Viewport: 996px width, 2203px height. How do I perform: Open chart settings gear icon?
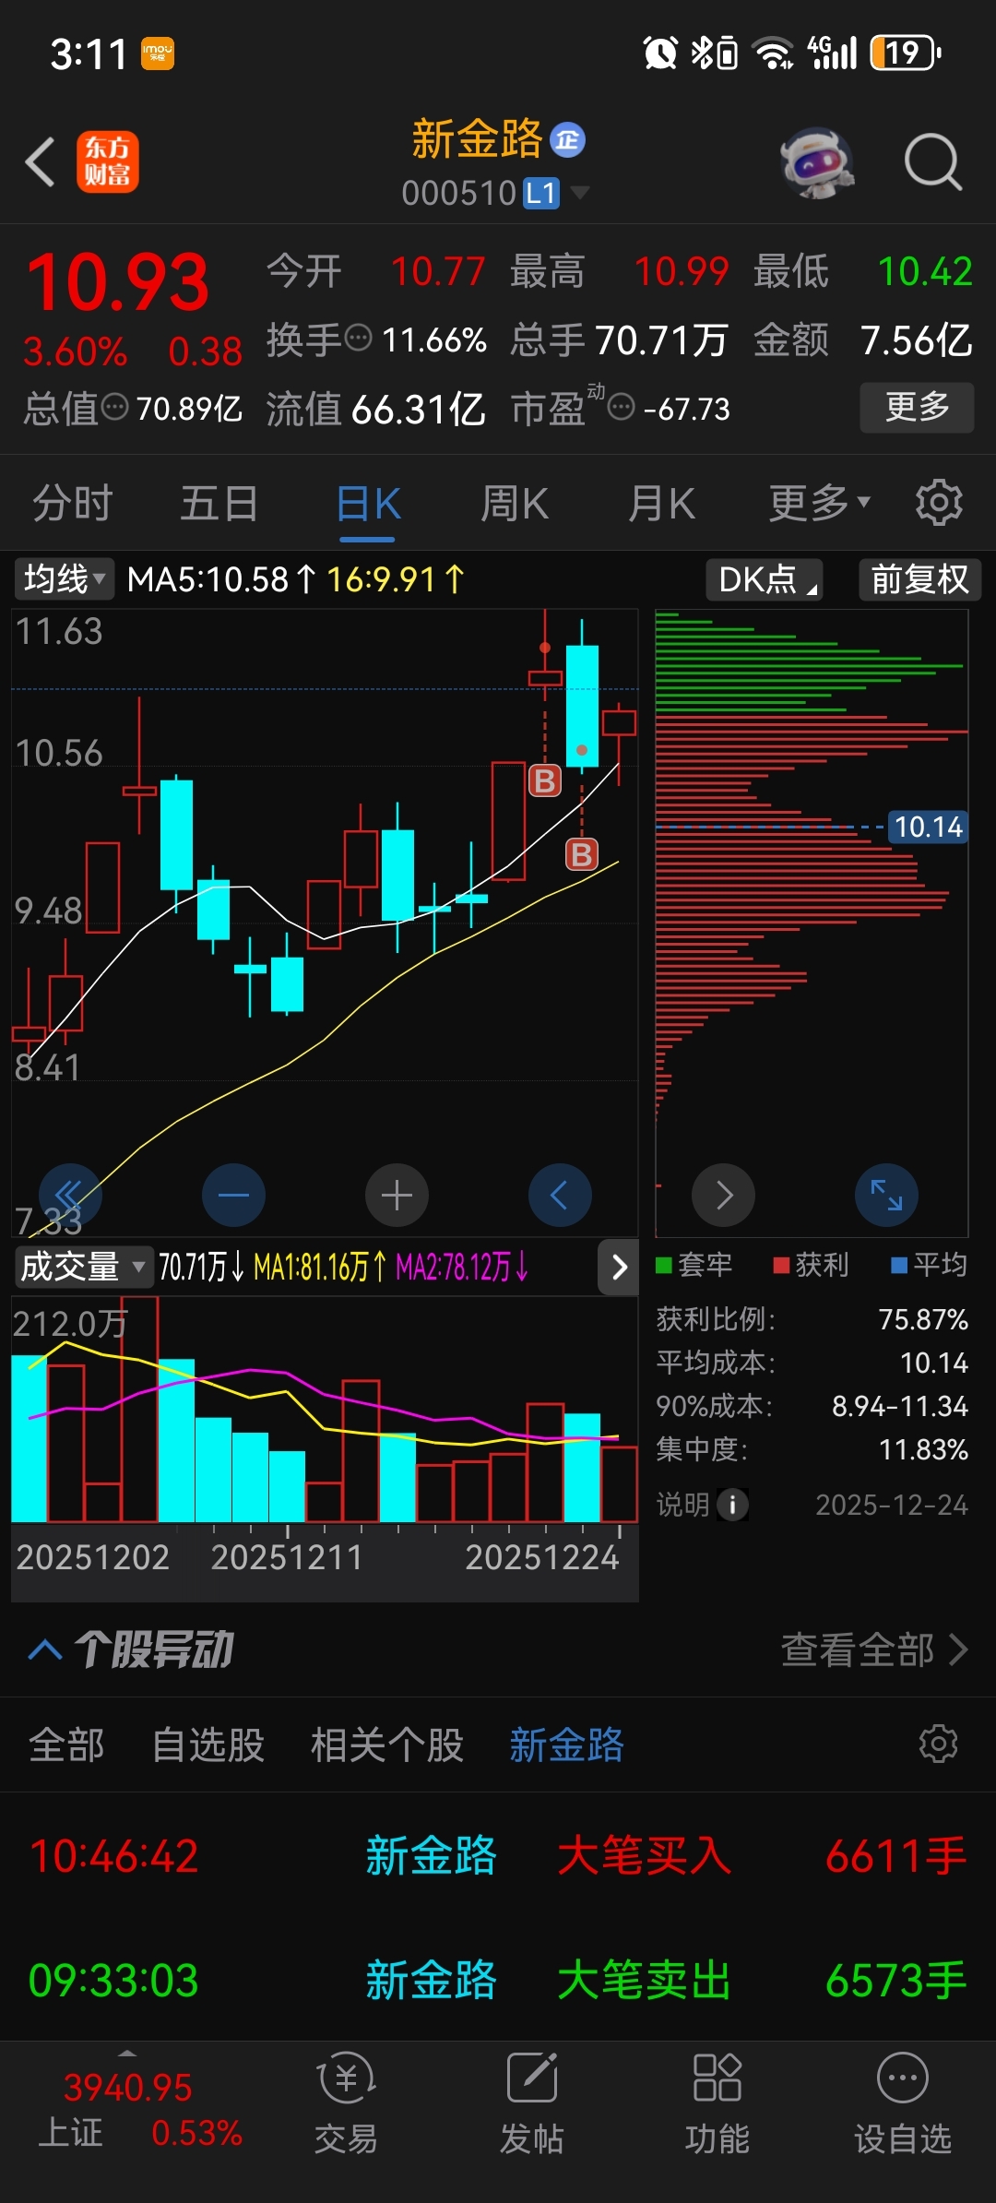click(x=939, y=503)
